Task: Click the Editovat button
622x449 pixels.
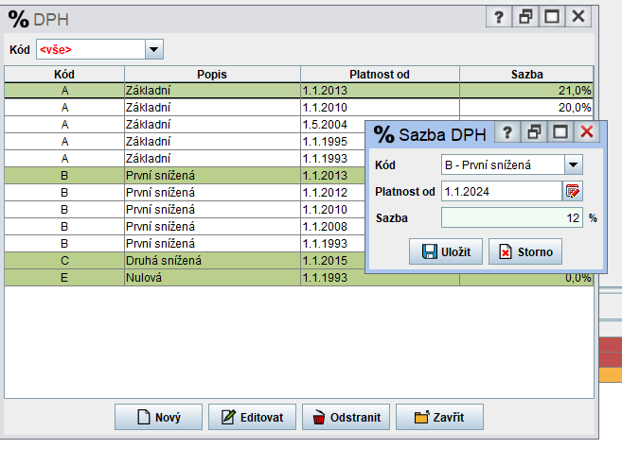Action: click(x=253, y=417)
